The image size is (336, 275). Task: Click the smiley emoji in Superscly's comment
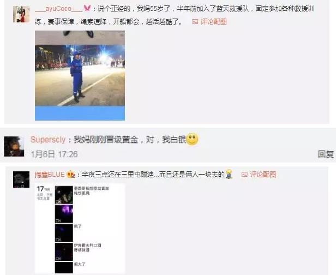coord(192,139)
